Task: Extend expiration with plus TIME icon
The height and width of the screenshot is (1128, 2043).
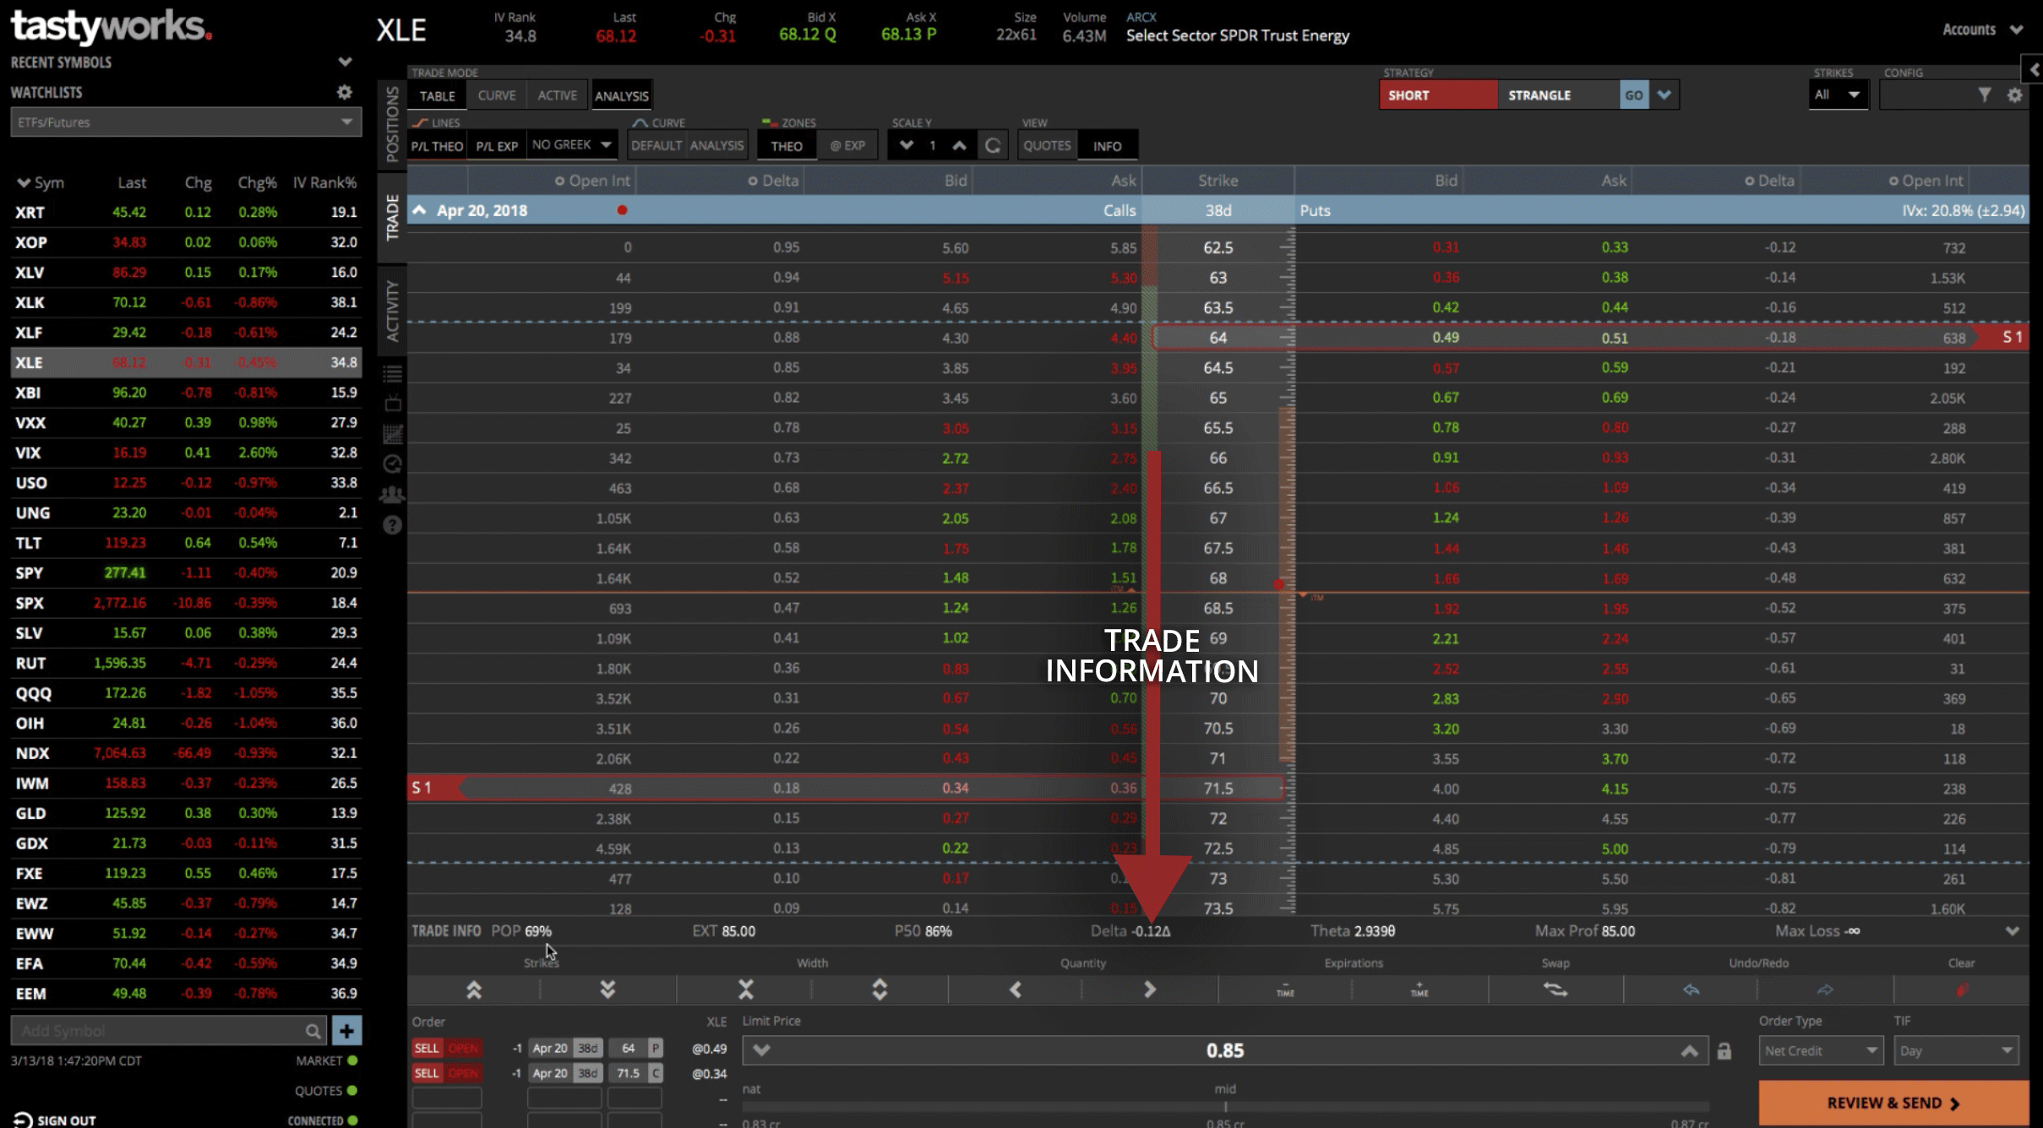Action: point(1419,990)
